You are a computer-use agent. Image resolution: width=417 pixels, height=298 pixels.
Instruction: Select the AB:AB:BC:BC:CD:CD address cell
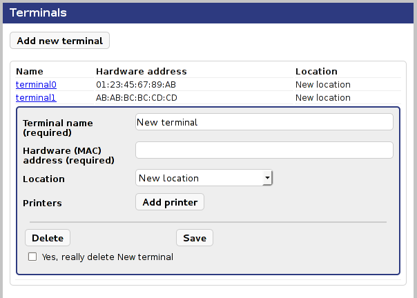(x=136, y=98)
